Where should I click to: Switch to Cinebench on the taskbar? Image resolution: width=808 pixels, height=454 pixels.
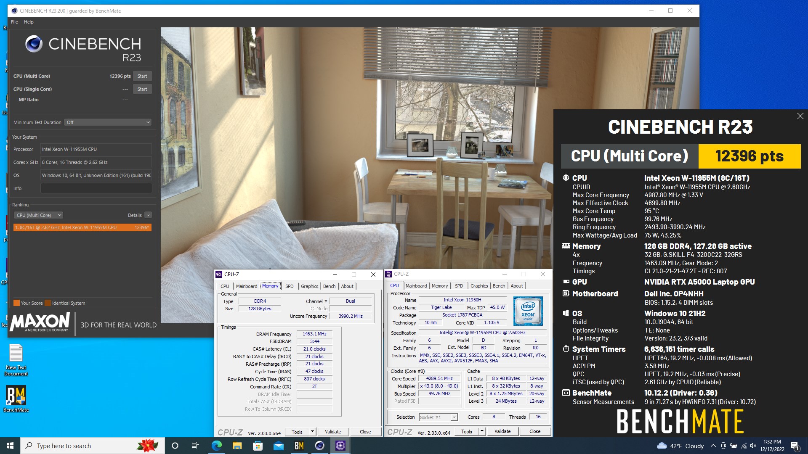pyautogui.click(x=319, y=446)
